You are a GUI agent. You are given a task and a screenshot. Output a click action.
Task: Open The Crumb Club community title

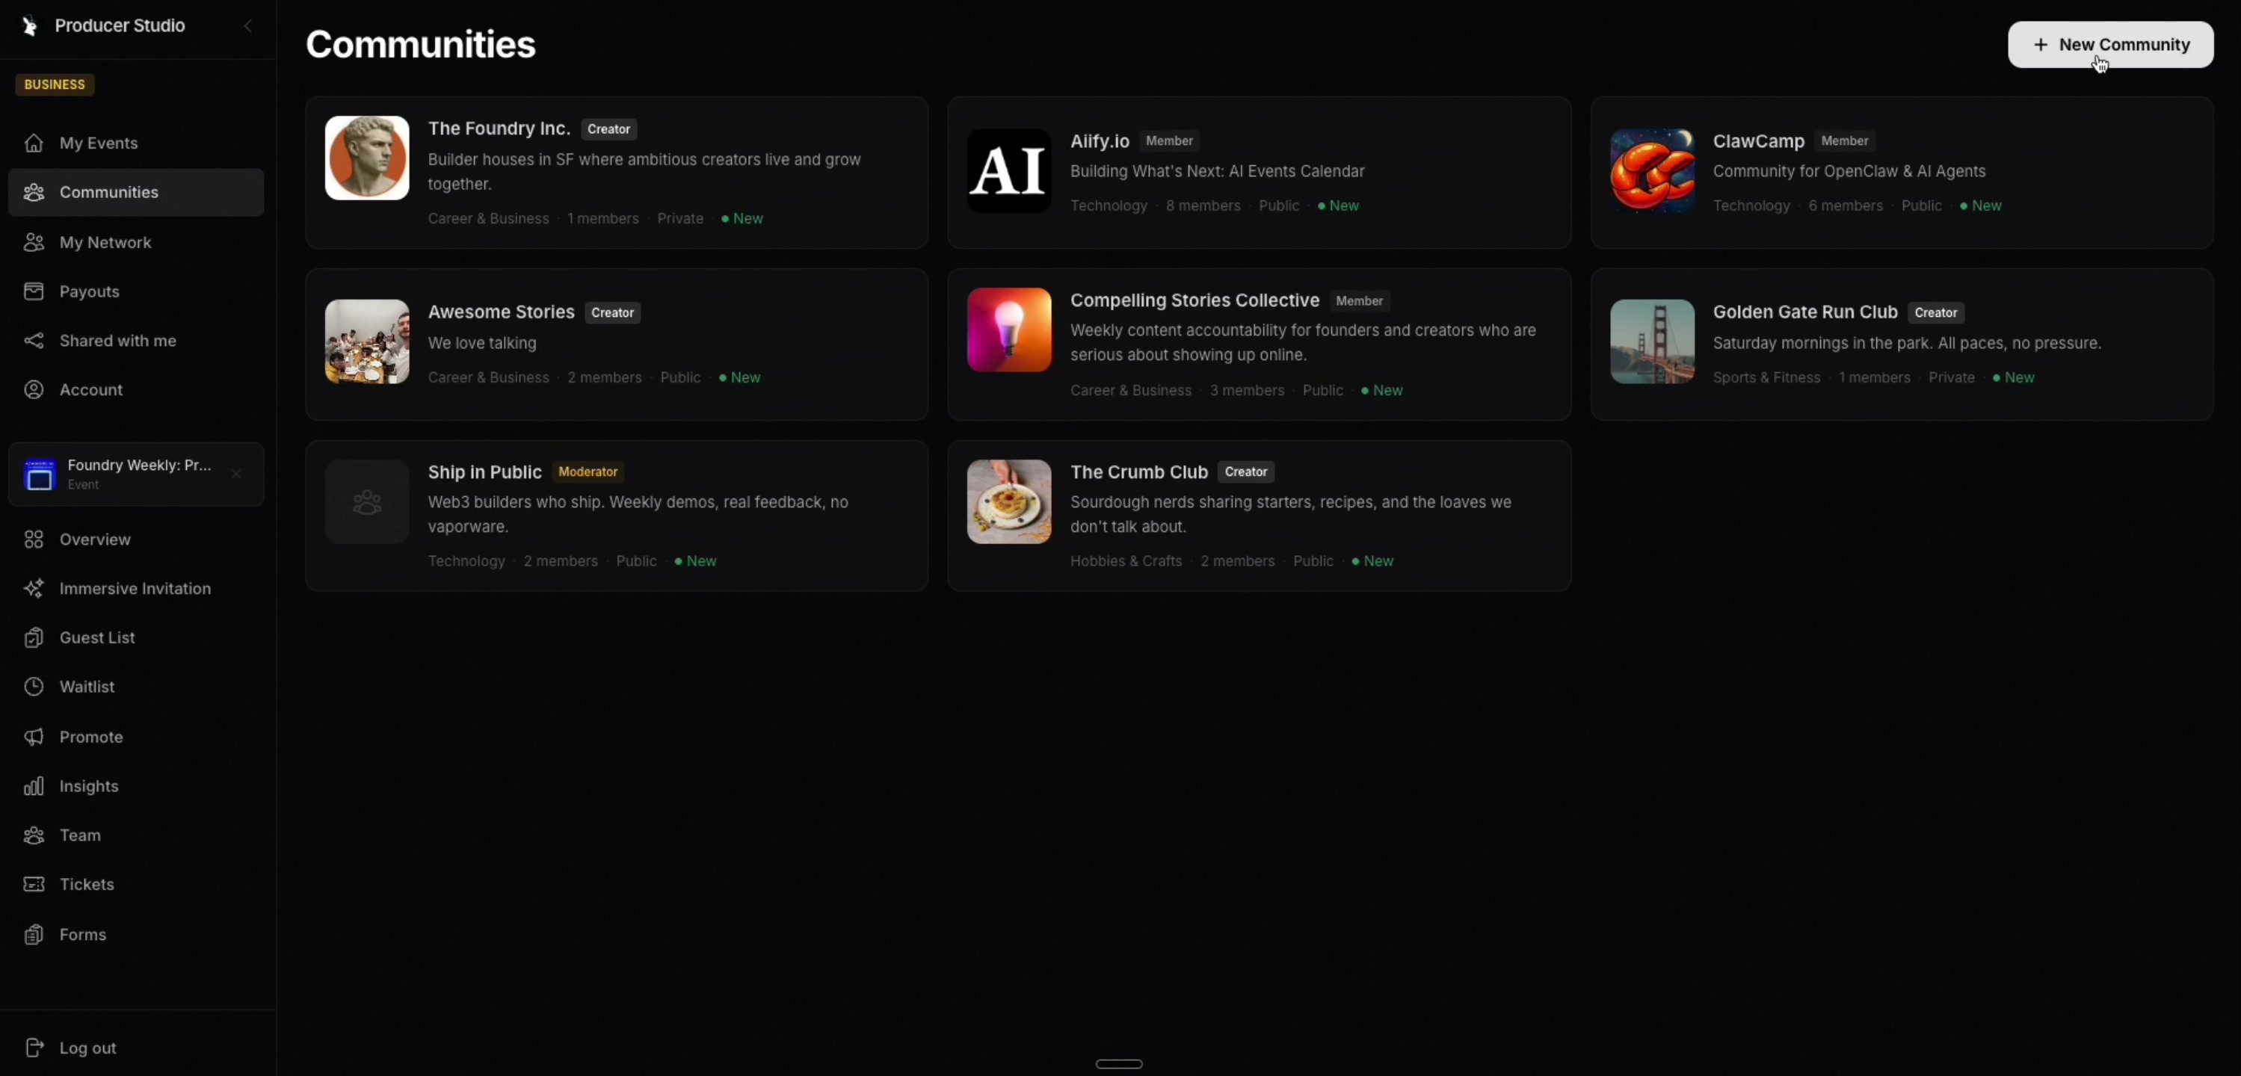tap(1138, 471)
